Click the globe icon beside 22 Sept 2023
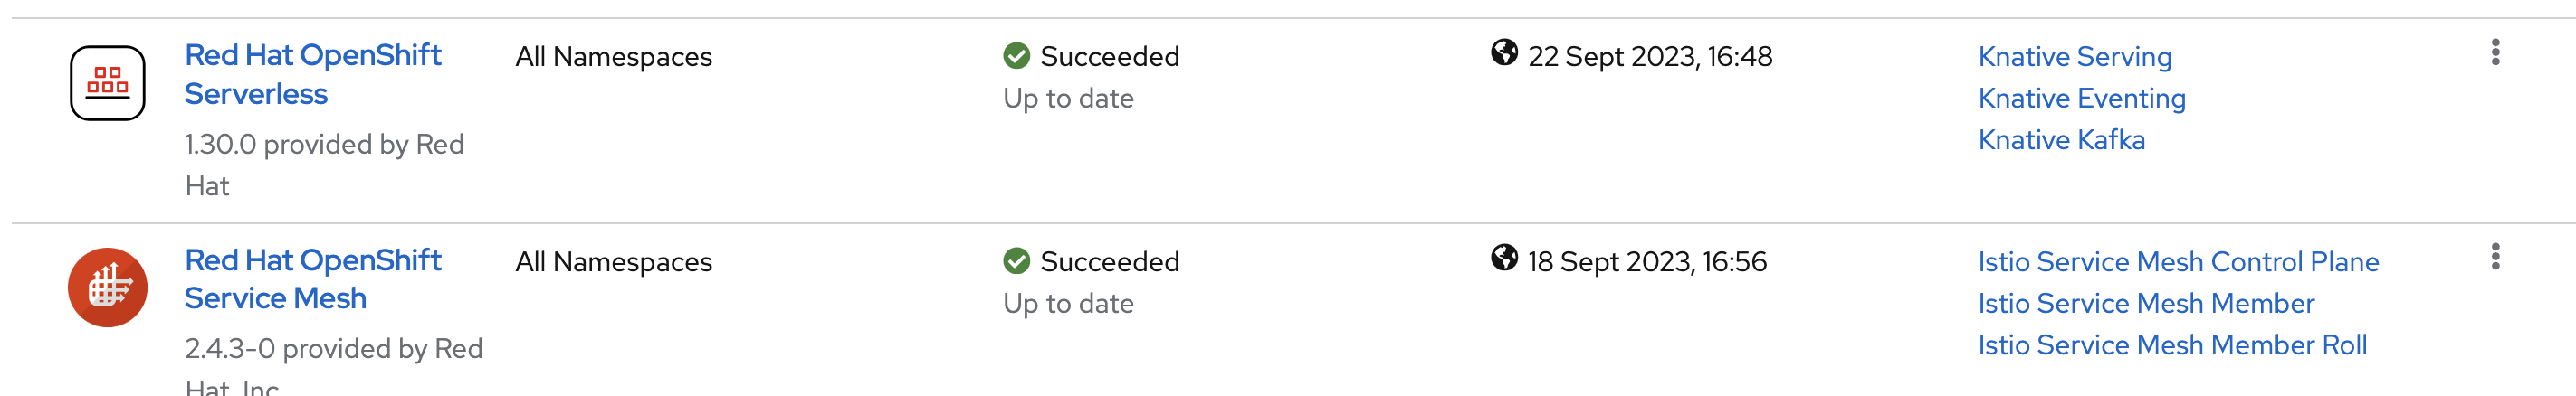 click(1503, 52)
